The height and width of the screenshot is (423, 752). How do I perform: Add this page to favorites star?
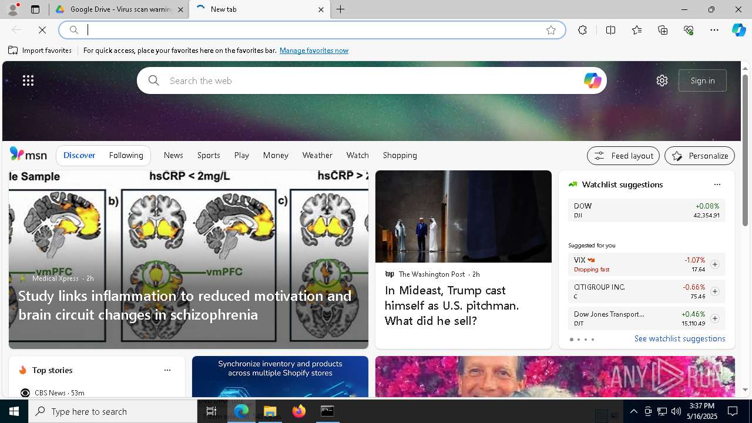pyautogui.click(x=550, y=30)
